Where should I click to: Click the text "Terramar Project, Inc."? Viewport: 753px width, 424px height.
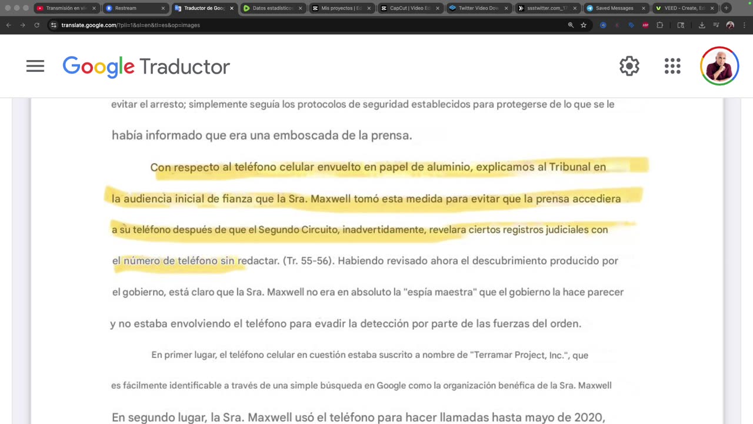point(520,355)
